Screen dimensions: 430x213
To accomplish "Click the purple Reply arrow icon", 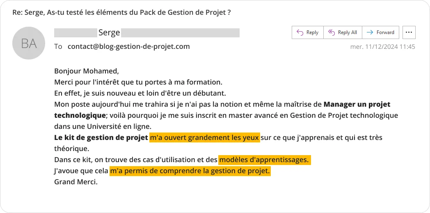I will click(300, 32).
